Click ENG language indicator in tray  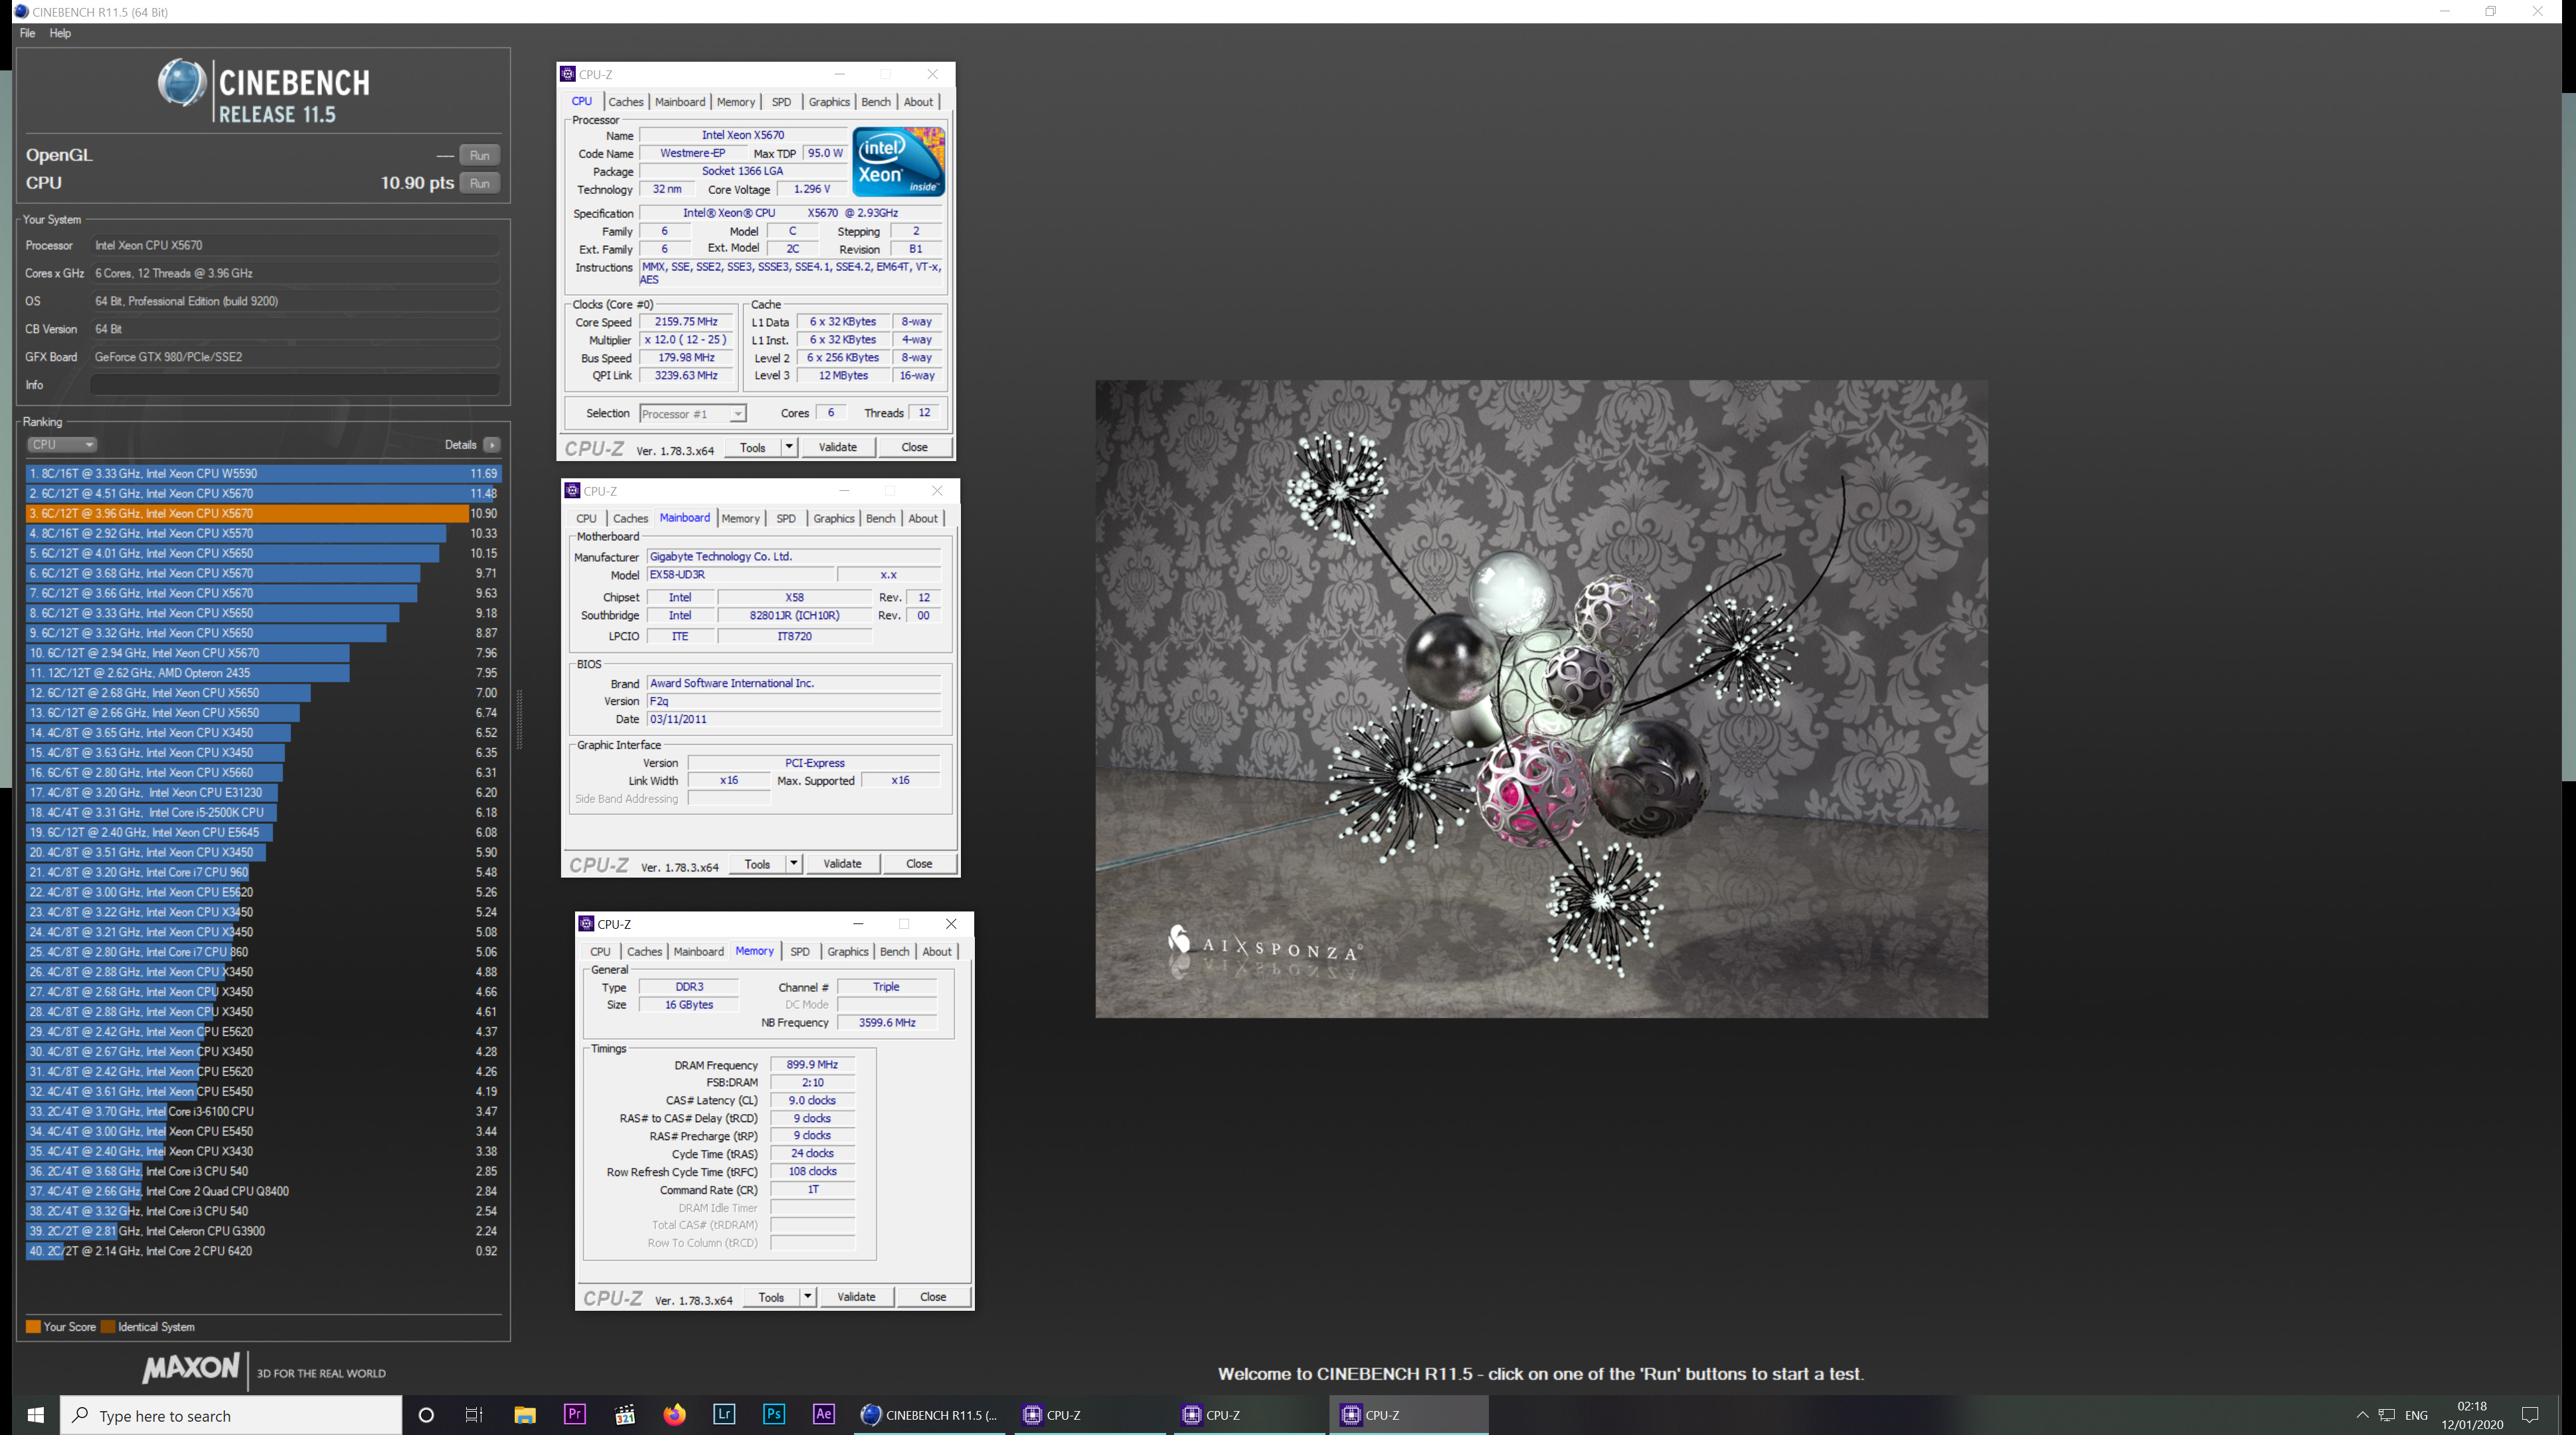coord(2417,1415)
